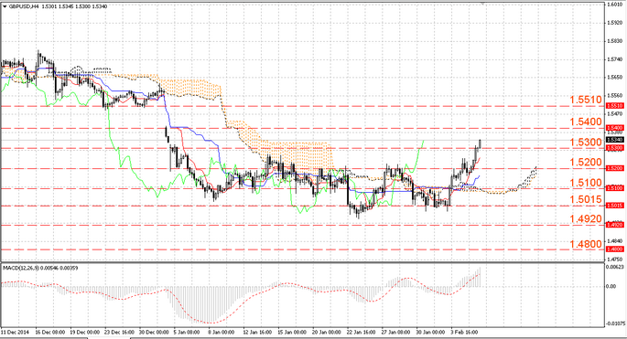Click the 0.00 value on MACD axis
This screenshot has height=339, width=627.
pyautogui.click(x=611, y=286)
